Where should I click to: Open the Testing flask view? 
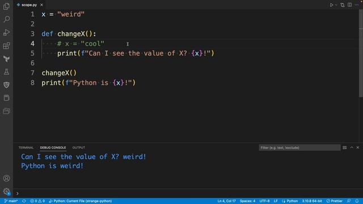(6, 72)
